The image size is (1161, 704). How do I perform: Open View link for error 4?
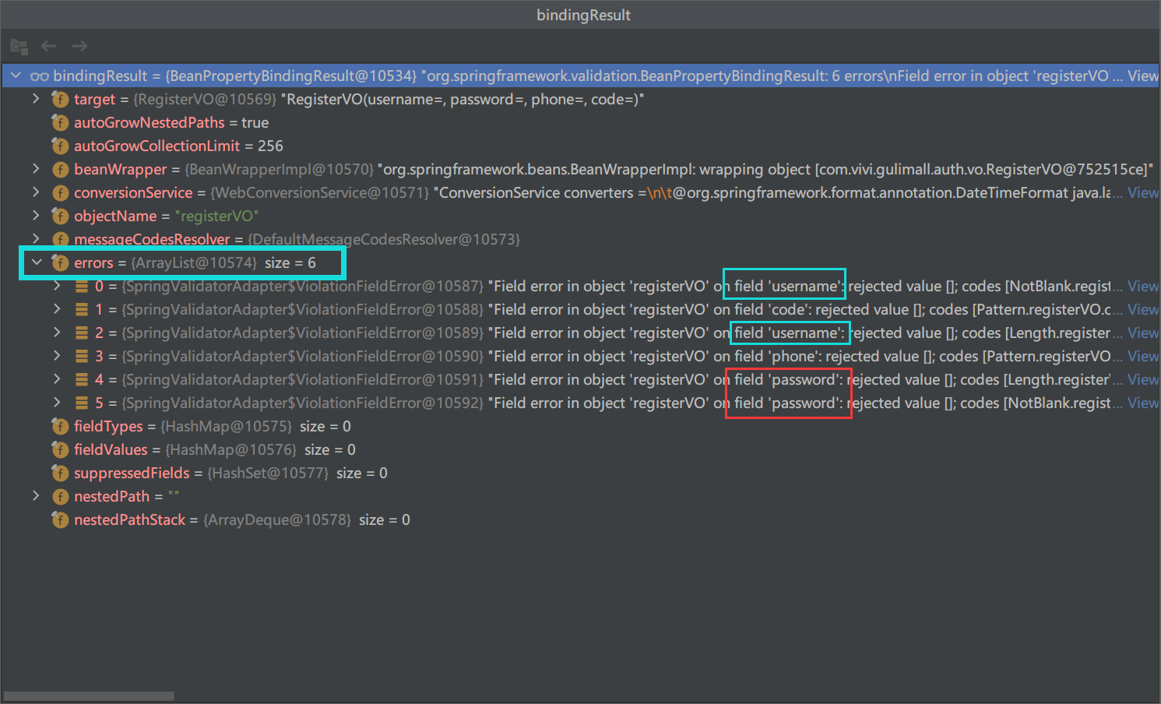click(1142, 379)
